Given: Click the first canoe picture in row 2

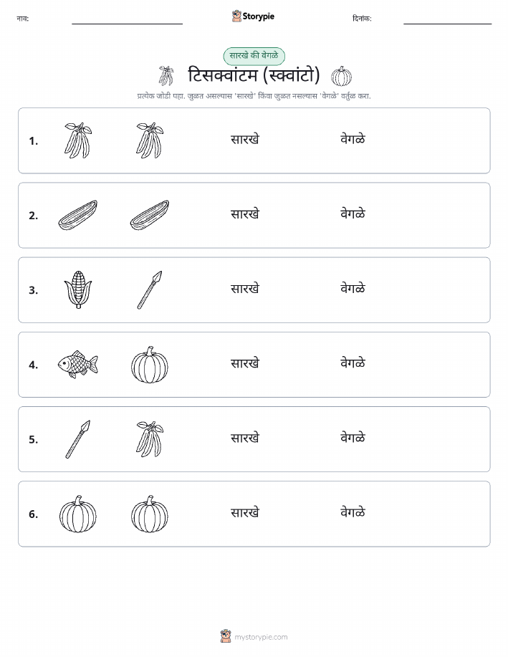Looking at the screenshot, I should tap(78, 215).
